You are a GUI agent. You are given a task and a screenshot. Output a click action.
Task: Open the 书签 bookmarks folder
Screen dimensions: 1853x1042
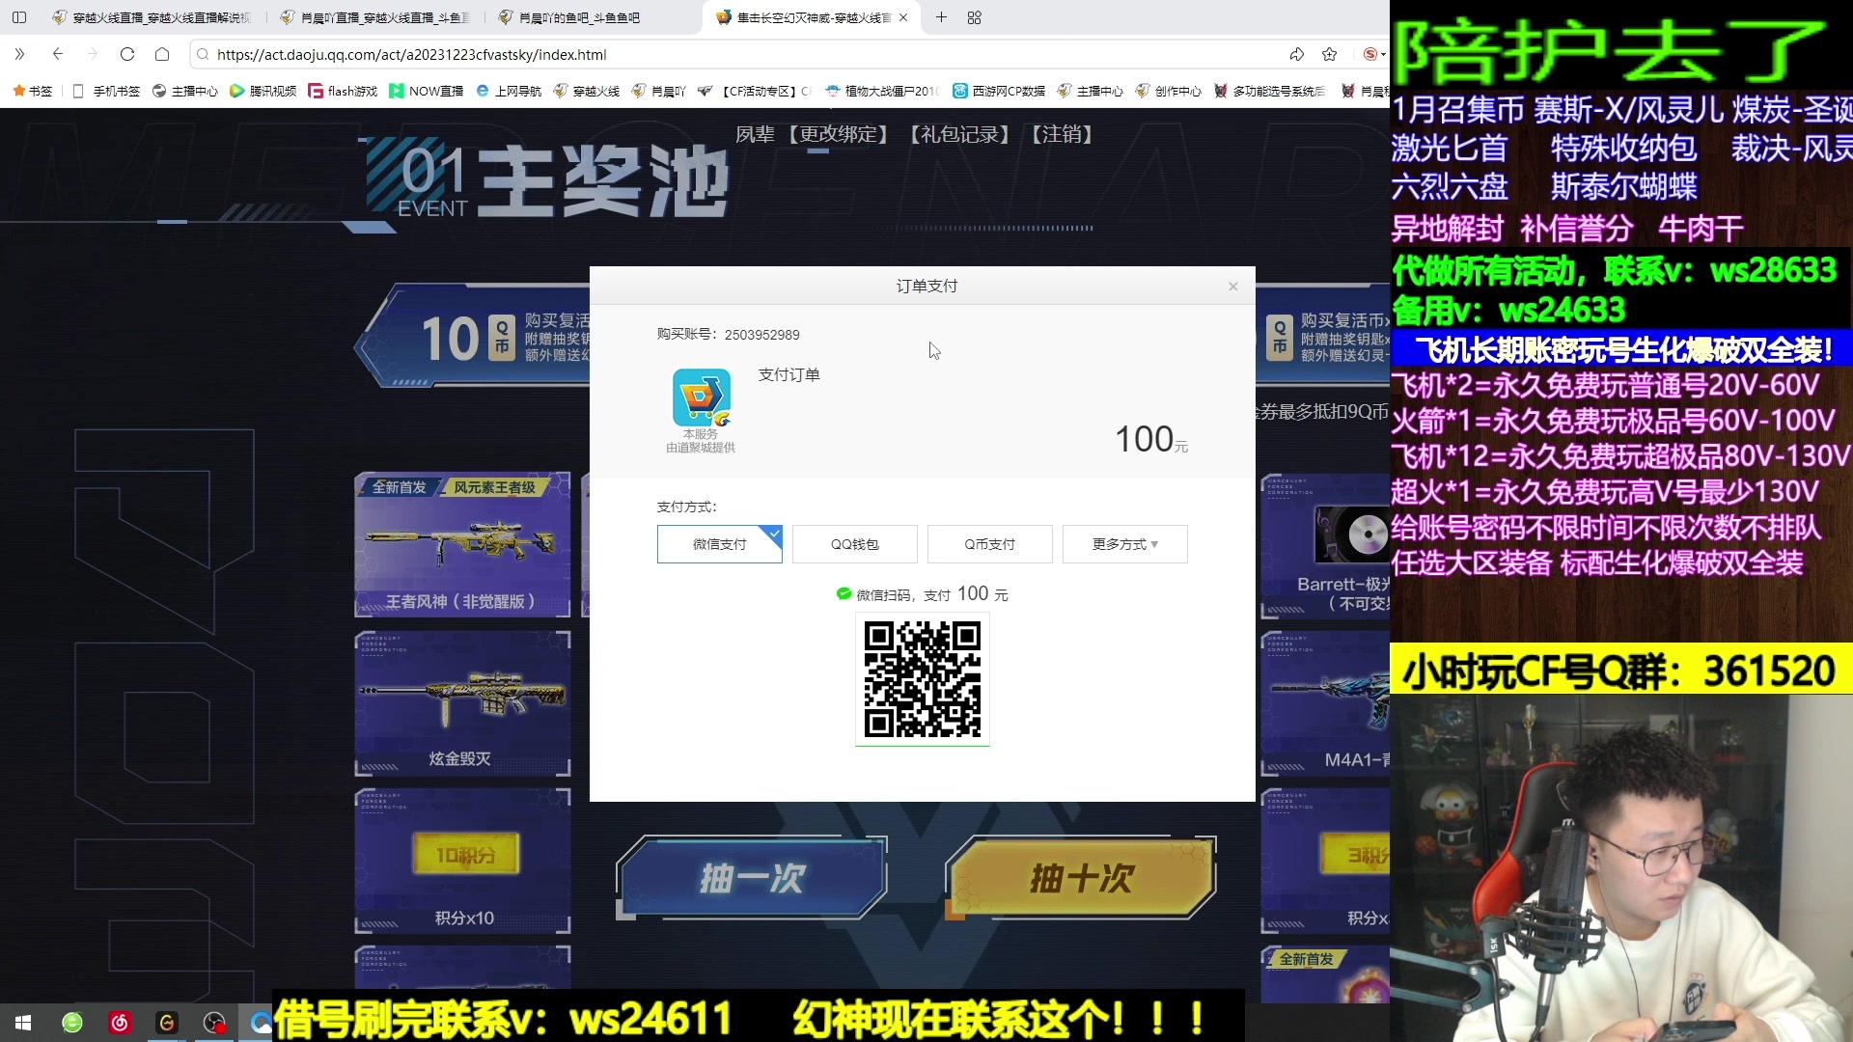click(32, 91)
